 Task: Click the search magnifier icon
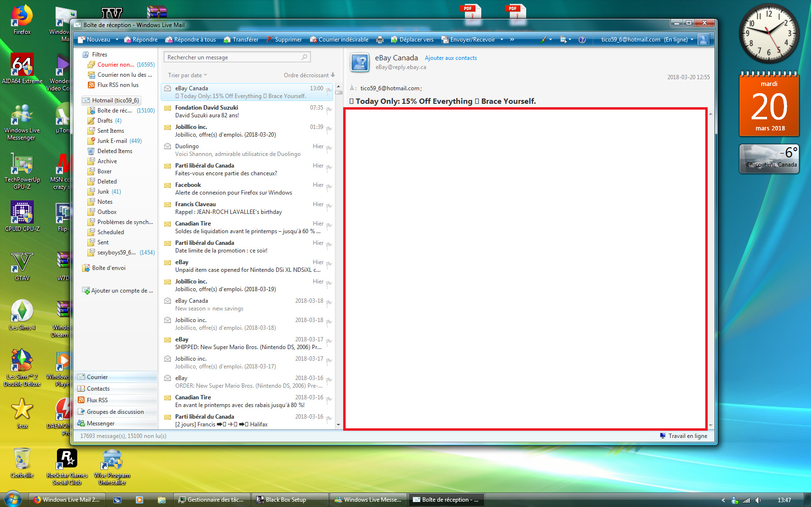tap(305, 57)
